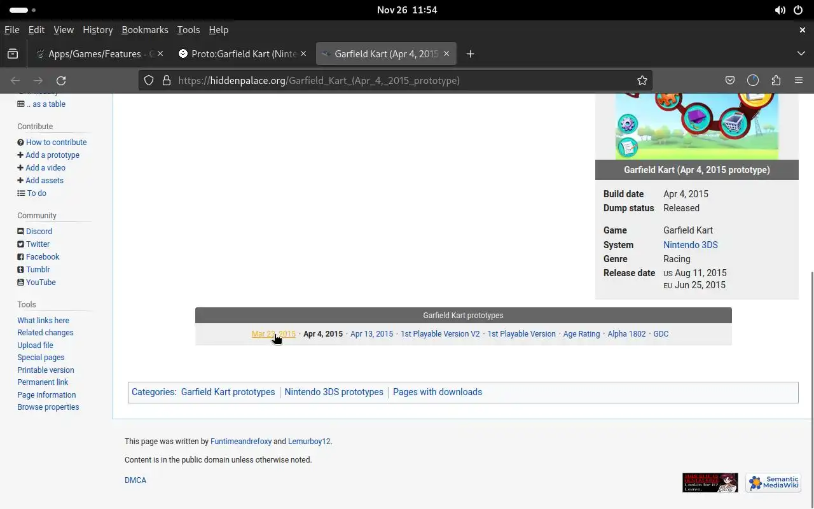Open the Permanent link

43,382
